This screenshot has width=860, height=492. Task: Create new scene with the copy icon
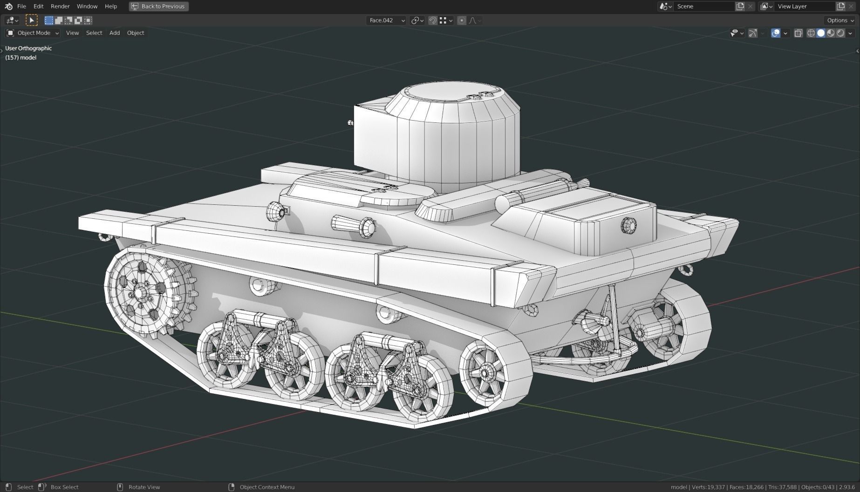pyautogui.click(x=740, y=7)
